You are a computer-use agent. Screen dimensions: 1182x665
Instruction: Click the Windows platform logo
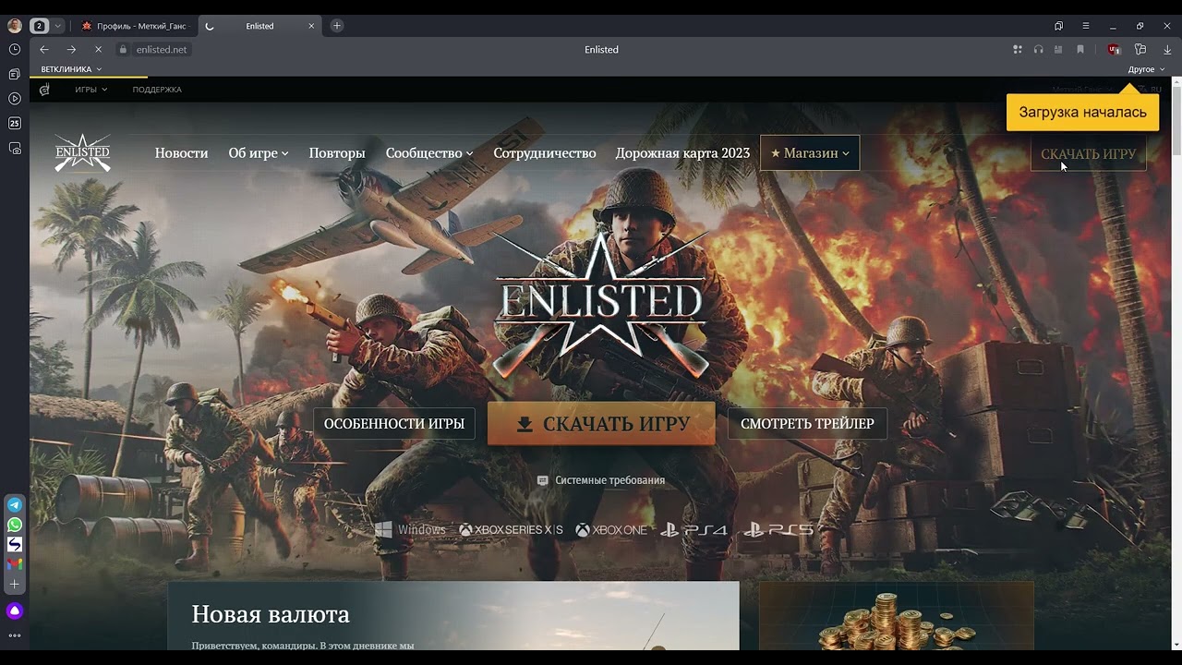click(410, 530)
